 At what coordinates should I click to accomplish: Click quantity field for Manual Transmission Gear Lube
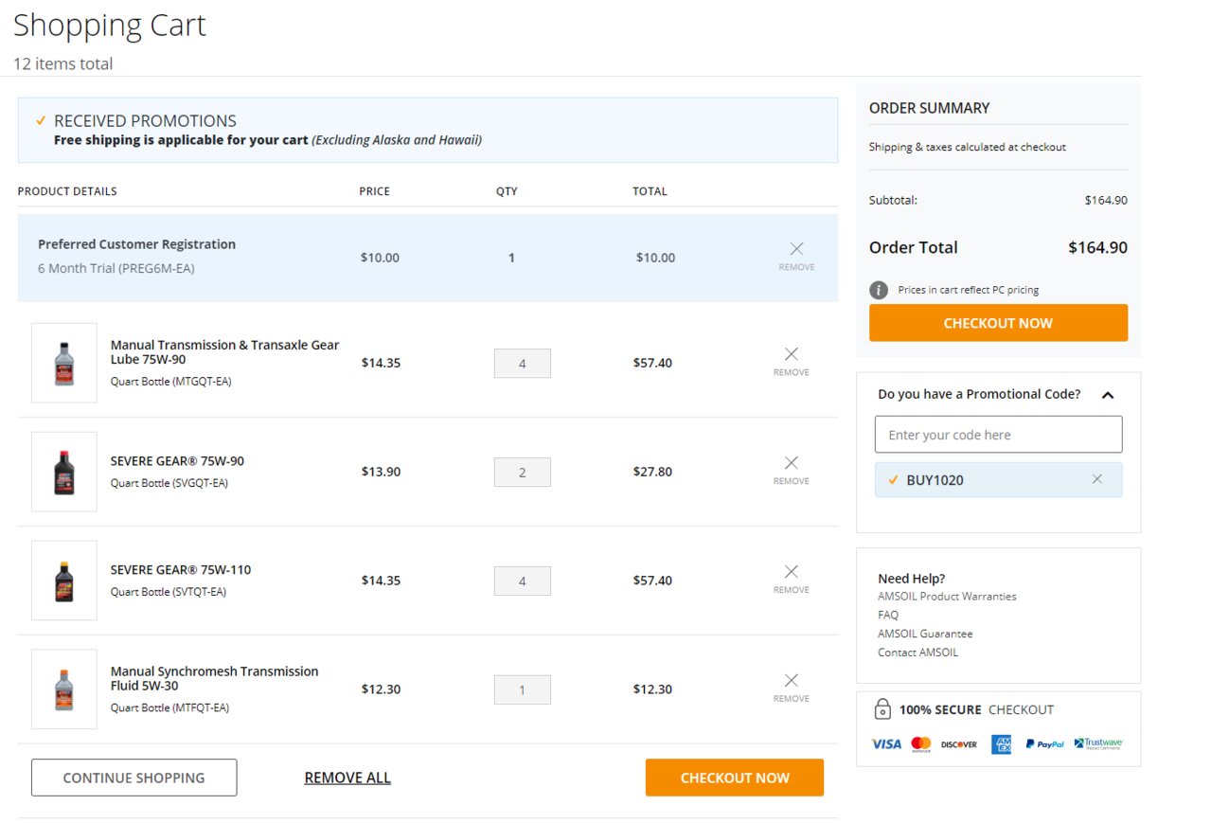(523, 363)
